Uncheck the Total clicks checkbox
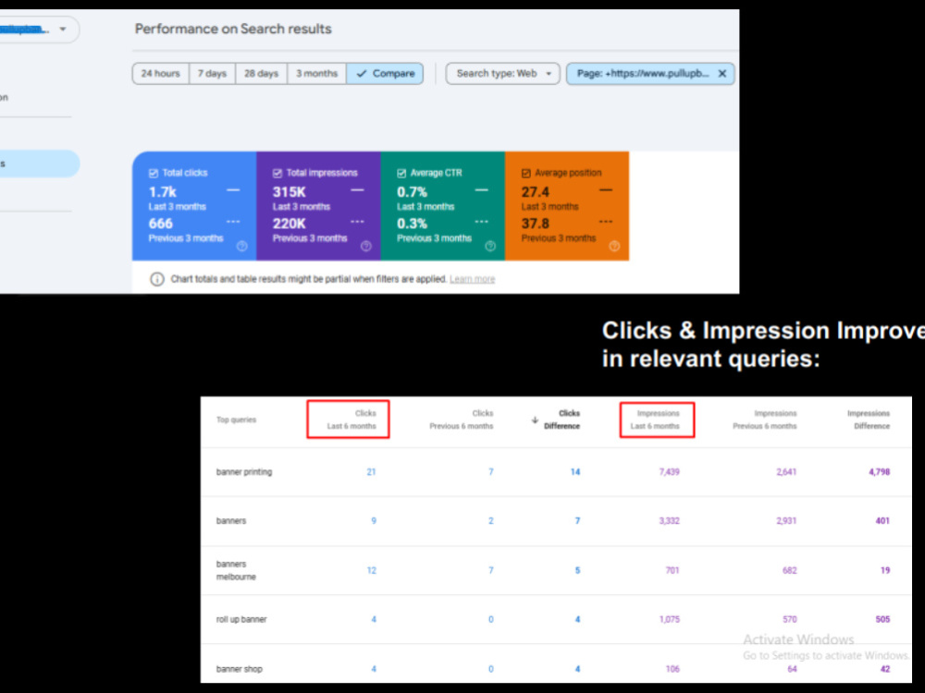 154,174
